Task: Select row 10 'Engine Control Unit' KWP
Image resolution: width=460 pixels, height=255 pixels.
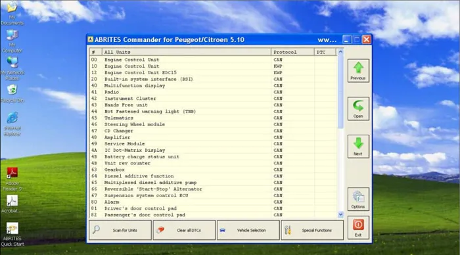Action: pos(214,66)
